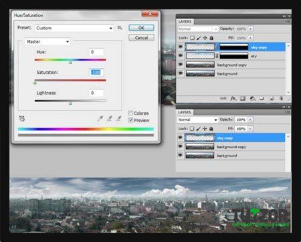Create new group in upper Layers panel

click(x=262, y=99)
